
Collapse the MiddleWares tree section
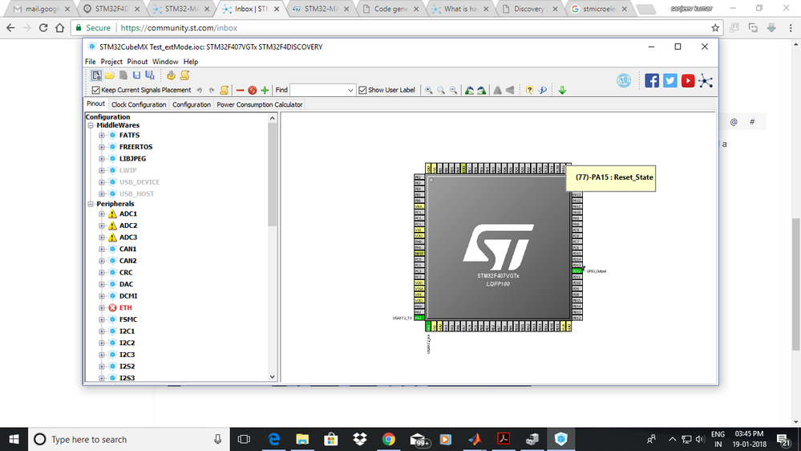pos(91,125)
